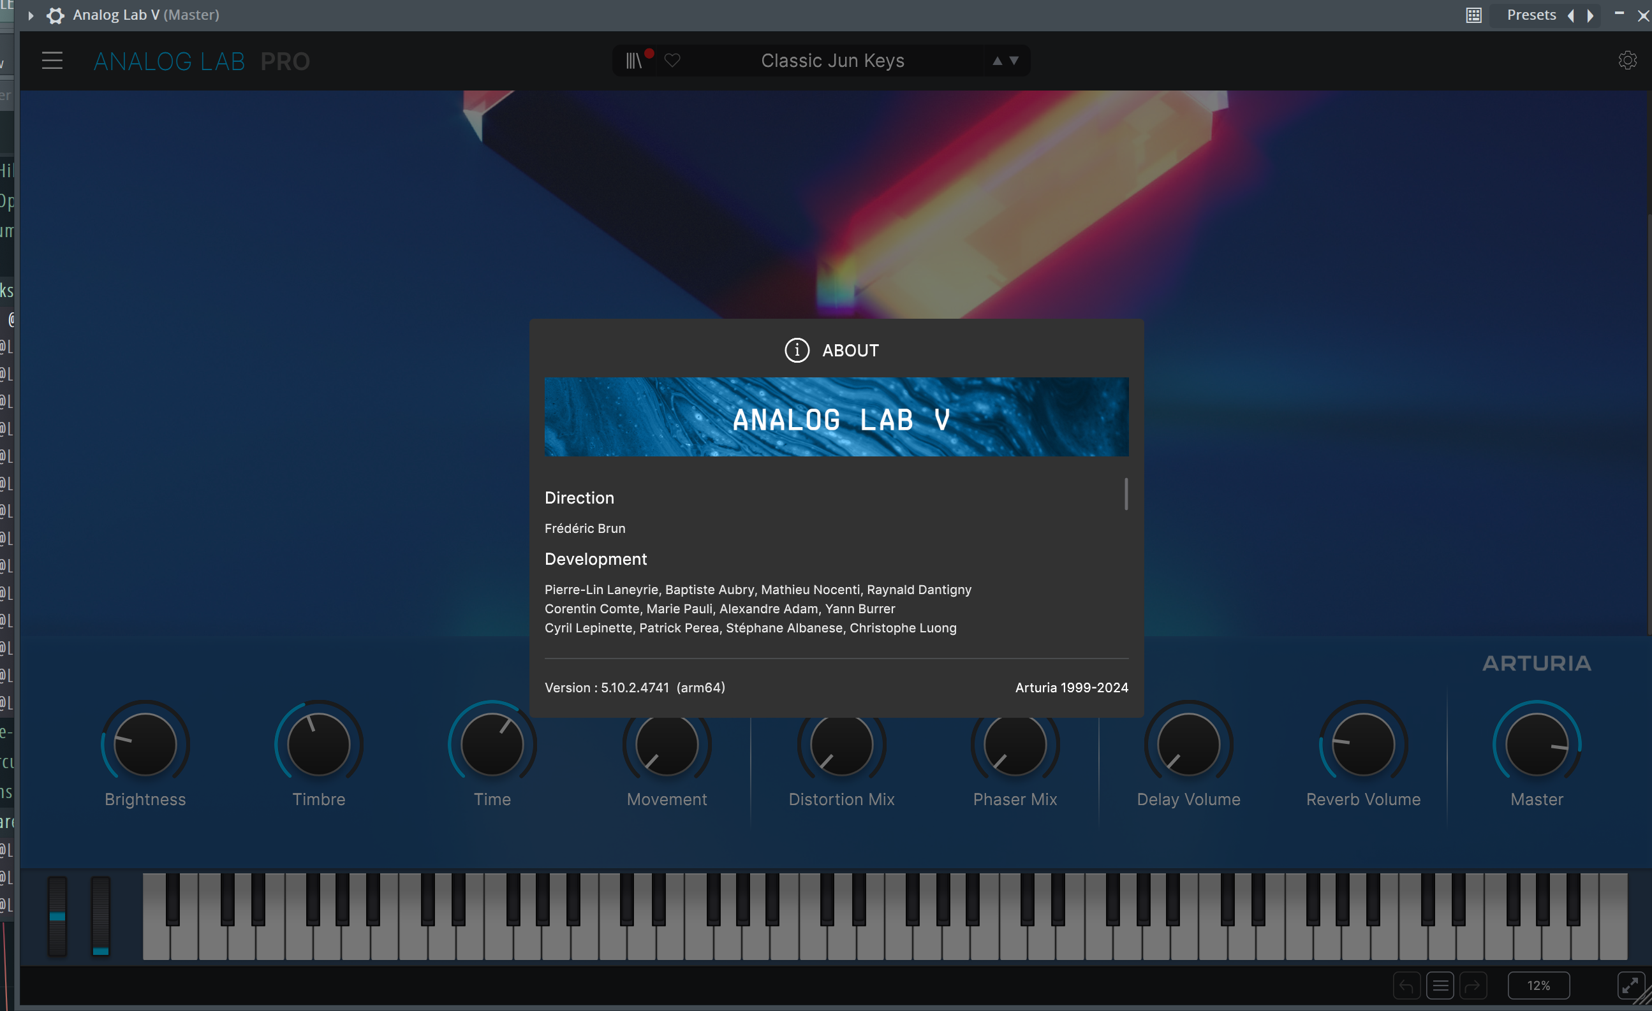Minimize the Analog Lab V window
The image size is (1652, 1011).
tap(1619, 13)
